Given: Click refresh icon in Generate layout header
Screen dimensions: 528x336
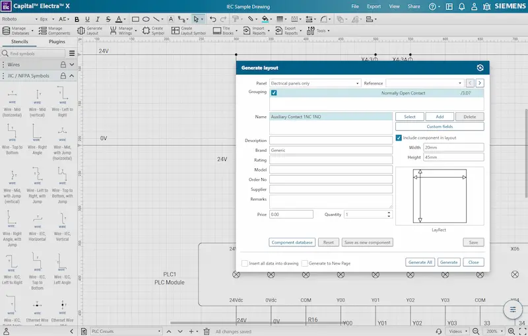Looking at the screenshot, I should 480,67.
